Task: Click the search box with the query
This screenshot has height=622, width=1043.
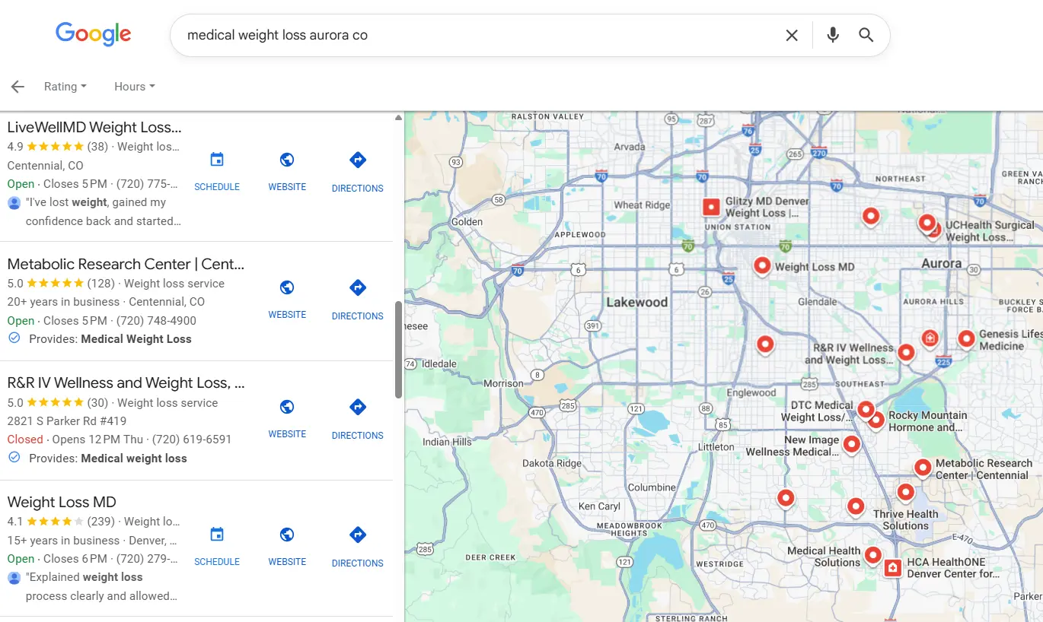Action: click(480, 35)
